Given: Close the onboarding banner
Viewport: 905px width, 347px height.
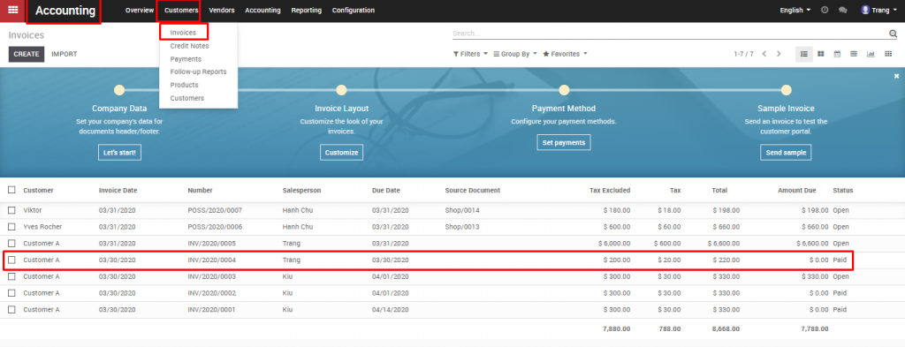Looking at the screenshot, I should coord(896,76).
